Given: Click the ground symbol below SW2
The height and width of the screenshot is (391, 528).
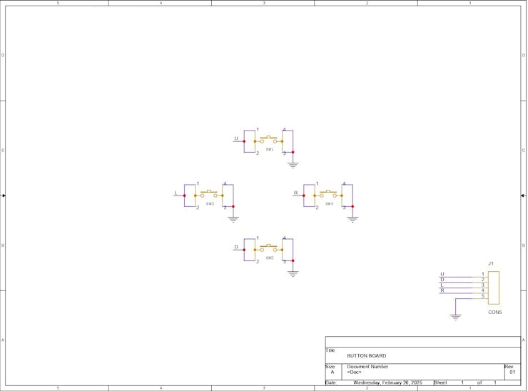Looking at the screenshot, I should (x=293, y=274).
